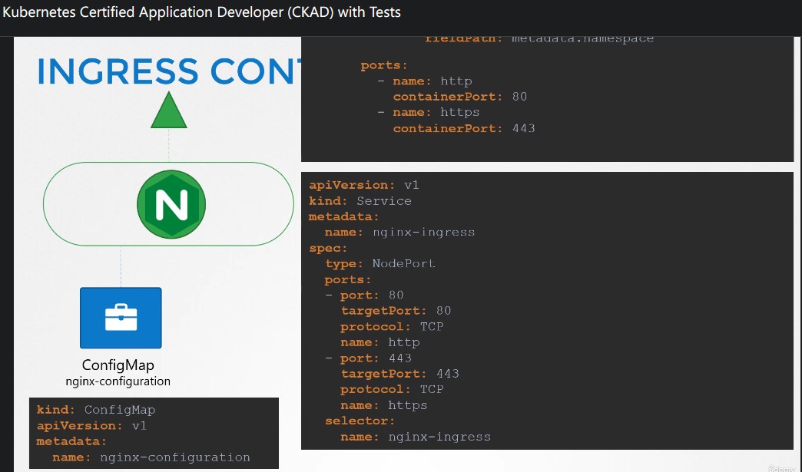
Task: Select the course title 'Kubernetes Certified Application Developer (CKAD) with Tests'
Action: click(201, 12)
